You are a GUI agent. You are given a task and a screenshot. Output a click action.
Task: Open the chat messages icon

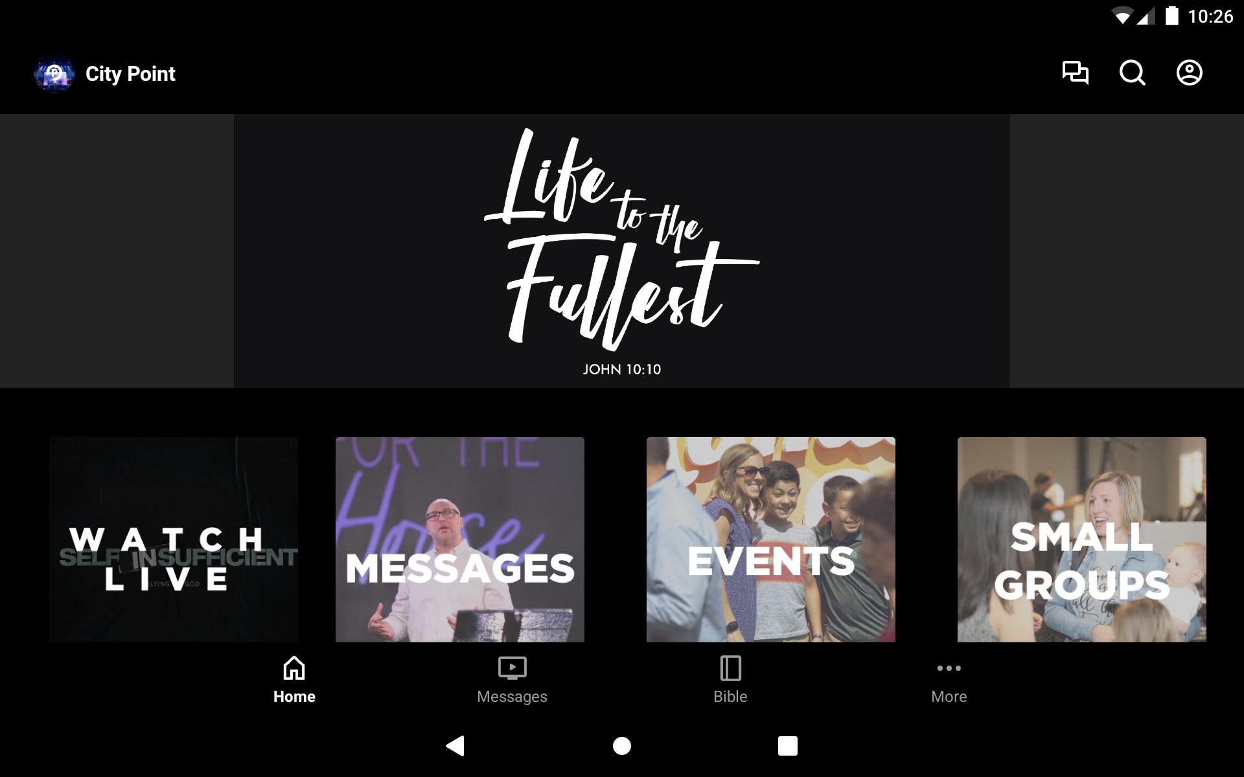[1075, 73]
